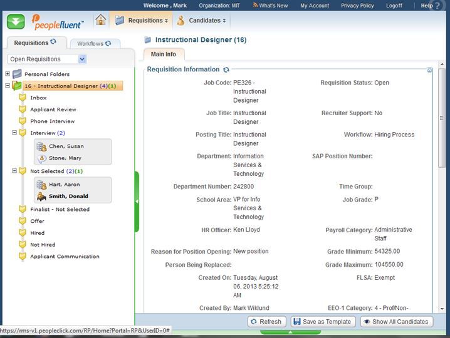The image size is (450, 338).
Task: Click the Show All Candidates button
Action: (395, 322)
